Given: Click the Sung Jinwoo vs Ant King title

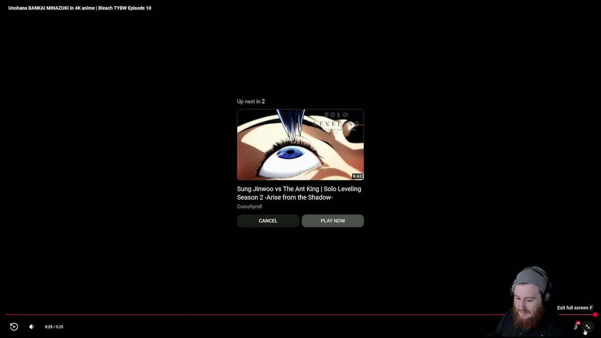Looking at the screenshot, I should pyautogui.click(x=299, y=193).
